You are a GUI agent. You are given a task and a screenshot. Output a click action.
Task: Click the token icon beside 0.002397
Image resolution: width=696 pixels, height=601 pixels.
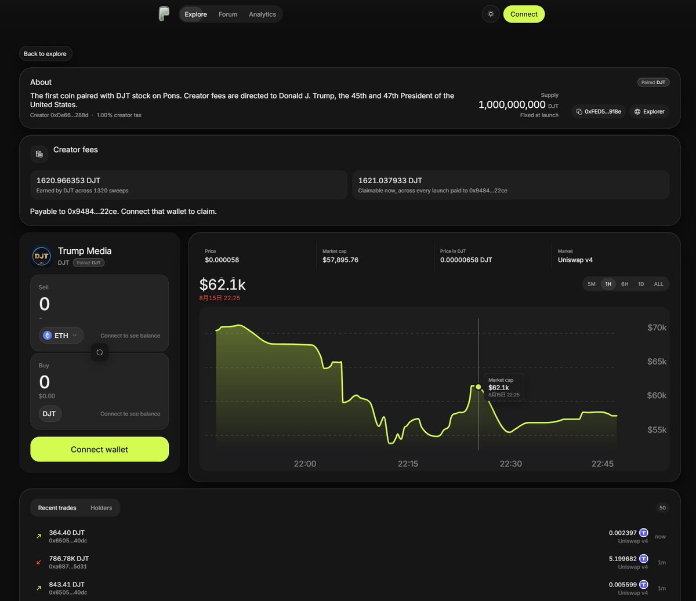pos(644,533)
